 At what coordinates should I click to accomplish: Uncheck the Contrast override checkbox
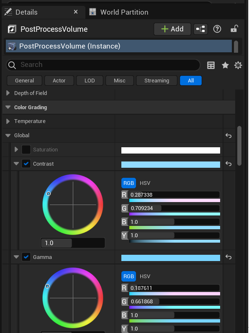tap(26, 164)
